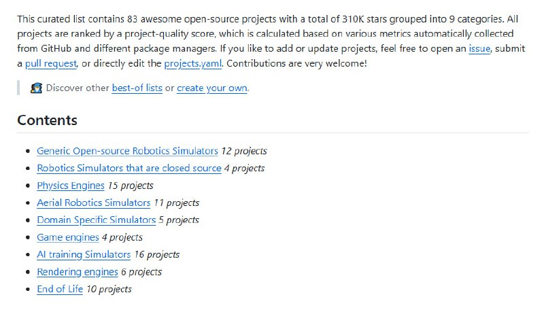Visit the 'best-of lists' link
The image size is (544, 312).
tap(137, 88)
